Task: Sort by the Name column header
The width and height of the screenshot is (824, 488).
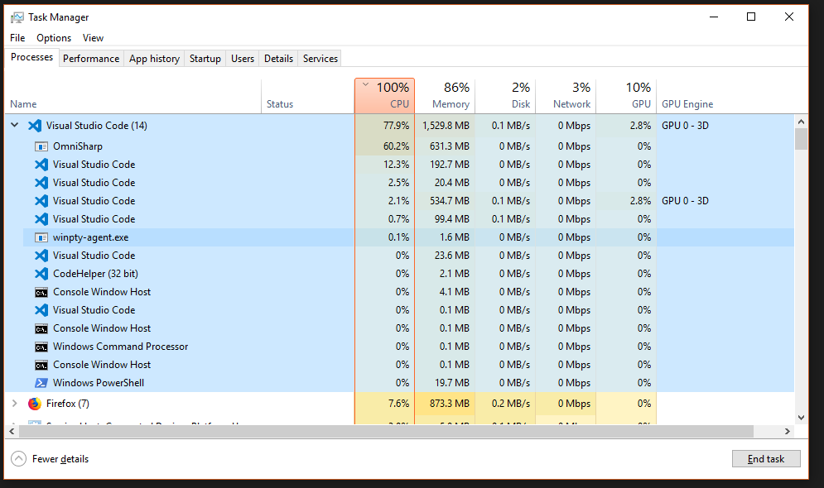Action: 133,95
